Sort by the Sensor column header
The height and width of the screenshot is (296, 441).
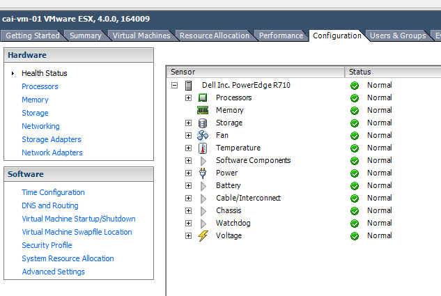[x=256, y=72]
